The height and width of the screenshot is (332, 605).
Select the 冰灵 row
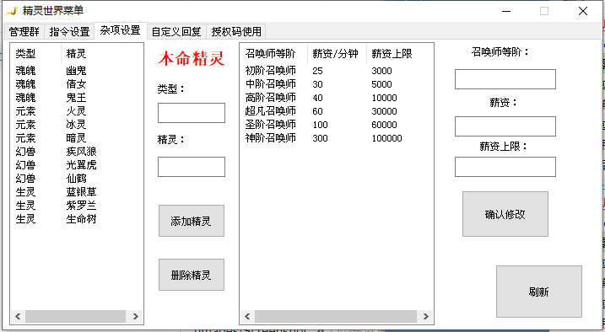(x=77, y=125)
